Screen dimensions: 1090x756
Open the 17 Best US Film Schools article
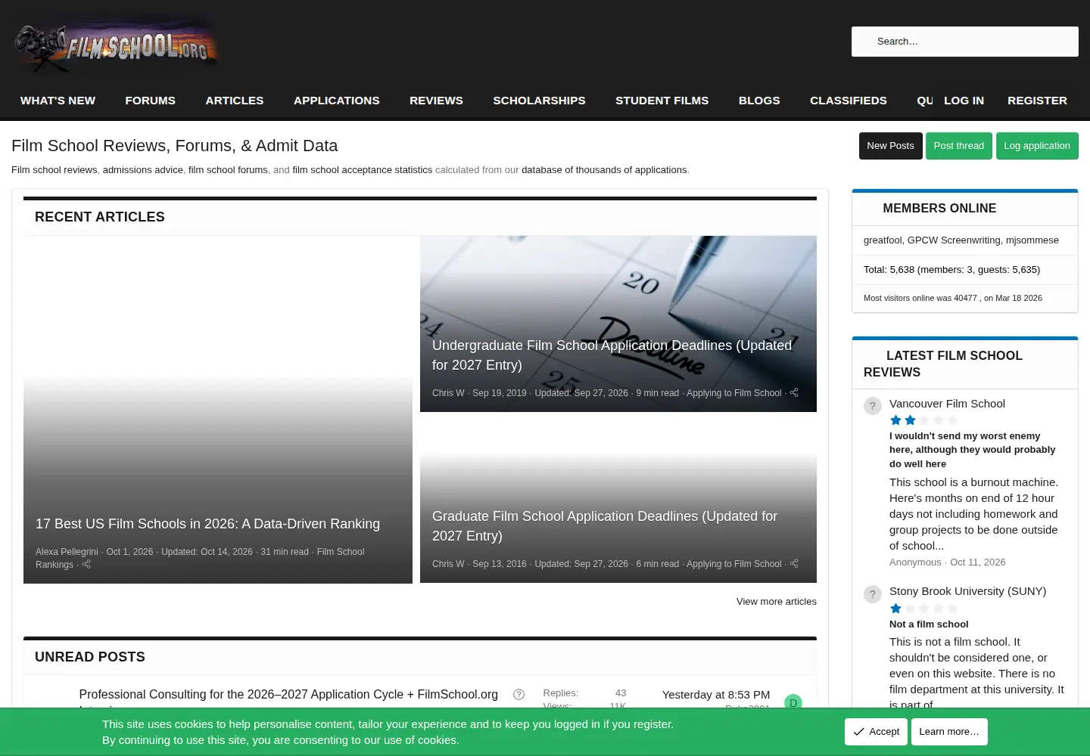point(207,524)
